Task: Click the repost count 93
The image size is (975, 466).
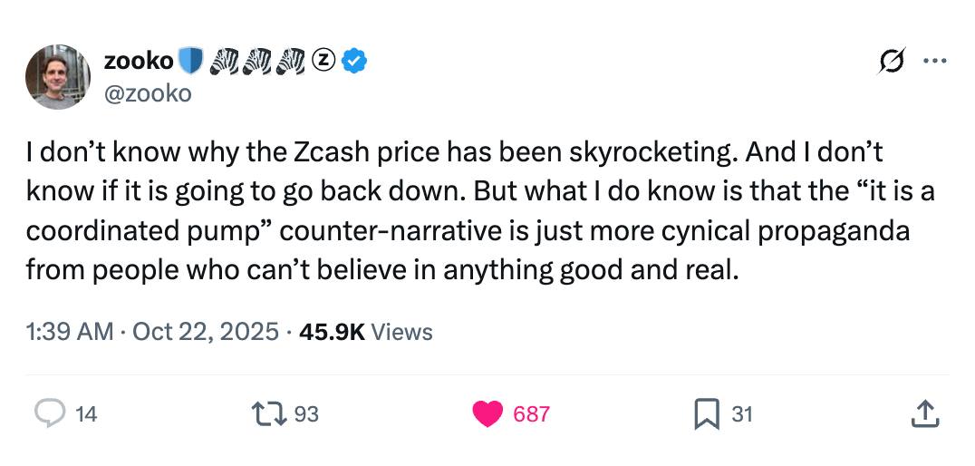Action: coord(307,414)
